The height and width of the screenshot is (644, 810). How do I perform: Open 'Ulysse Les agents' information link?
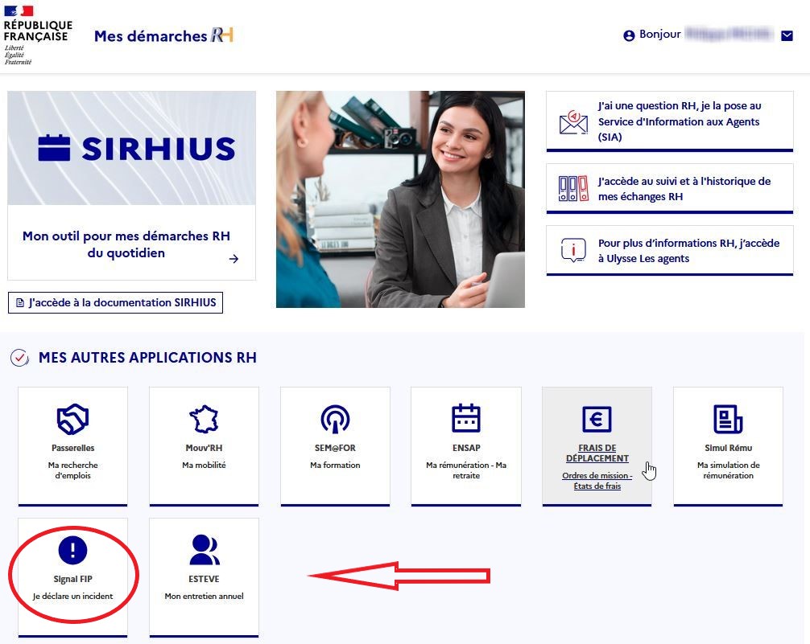688,251
